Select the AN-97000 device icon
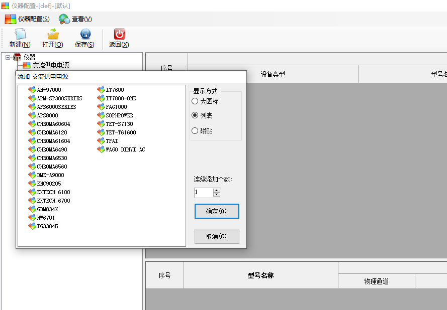Viewport: 447px width, 310px height. (x=32, y=90)
